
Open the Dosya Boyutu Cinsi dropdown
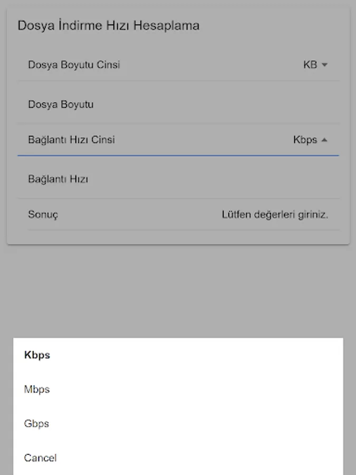pyautogui.click(x=178, y=64)
